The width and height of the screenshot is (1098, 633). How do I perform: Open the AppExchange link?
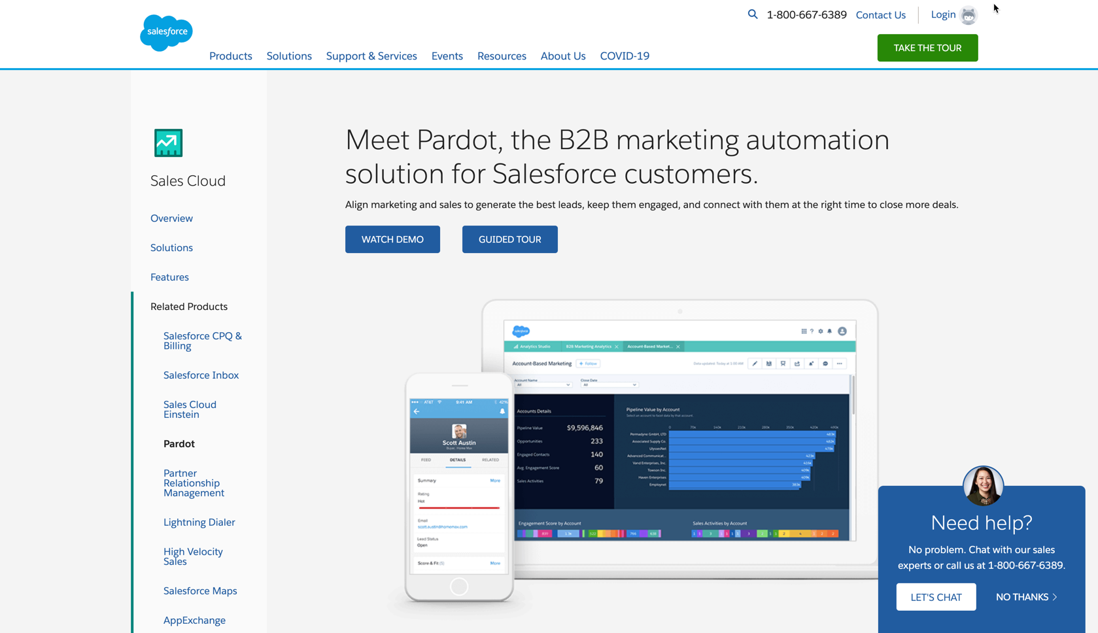[x=194, y=621]
